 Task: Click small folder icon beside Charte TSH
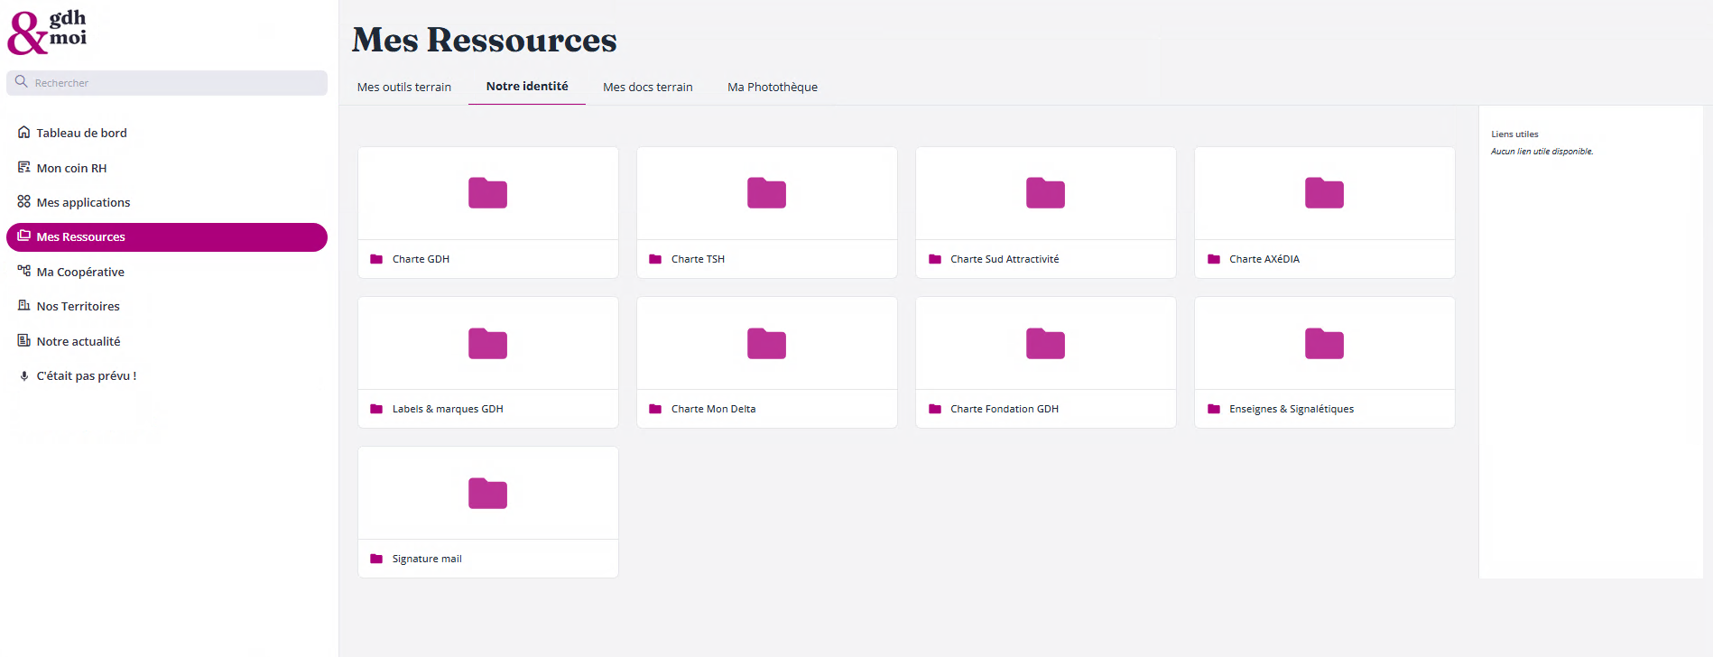click(655, 259)
